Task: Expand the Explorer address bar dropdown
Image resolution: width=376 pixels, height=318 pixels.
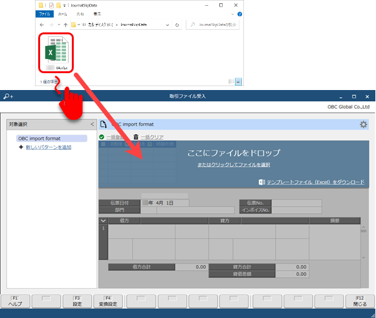Action: pyautogui.click(x=168, y=25)
